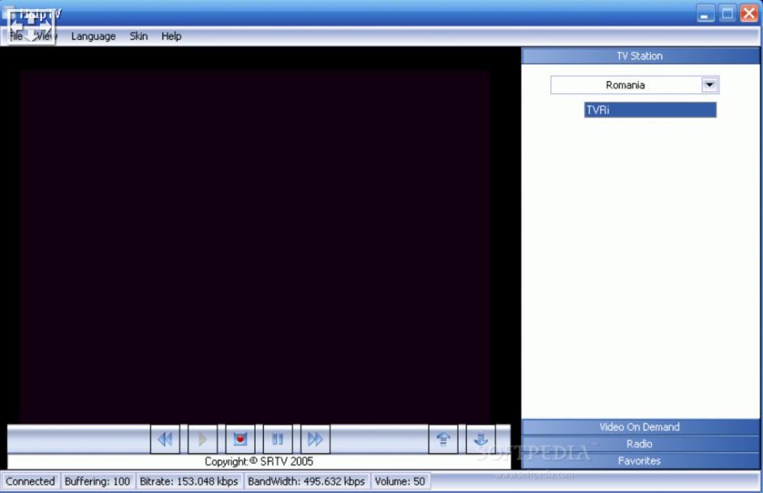Open the Skin menu
This screenshot has width=763, height=493.
139,36
